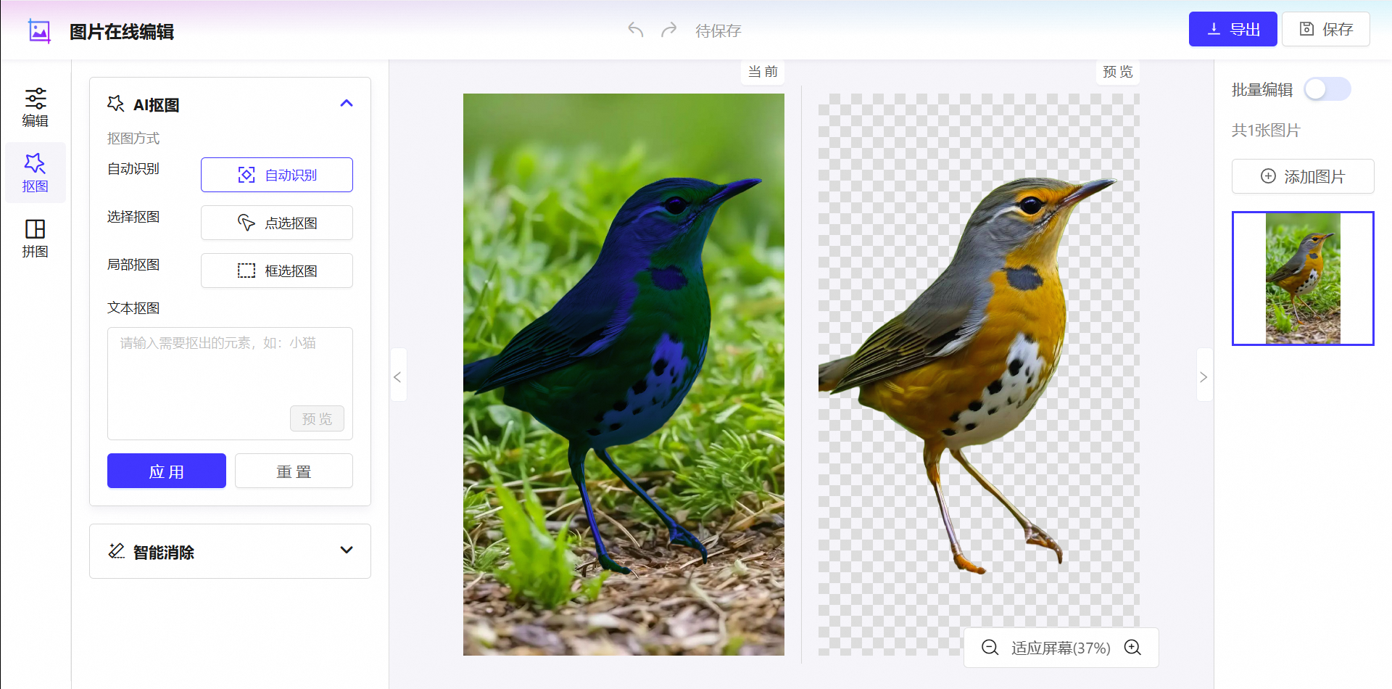The height and width of the screenshot is (689, 1392).
Task: Select the bird image thumbnail
Action: (1303, 278)
